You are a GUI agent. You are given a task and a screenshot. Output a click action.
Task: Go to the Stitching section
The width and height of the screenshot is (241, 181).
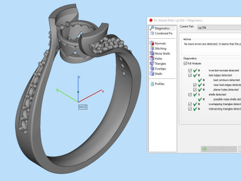(x=160, y=48)
